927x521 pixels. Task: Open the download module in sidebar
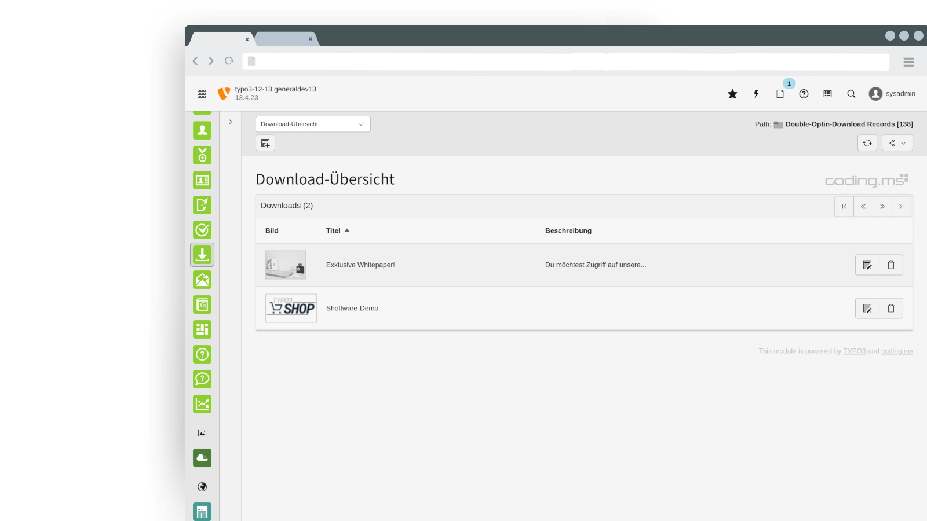click(x=202, y=255)
